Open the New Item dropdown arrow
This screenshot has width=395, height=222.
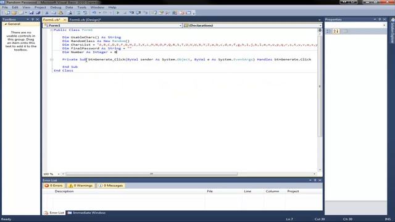point(26,12)
